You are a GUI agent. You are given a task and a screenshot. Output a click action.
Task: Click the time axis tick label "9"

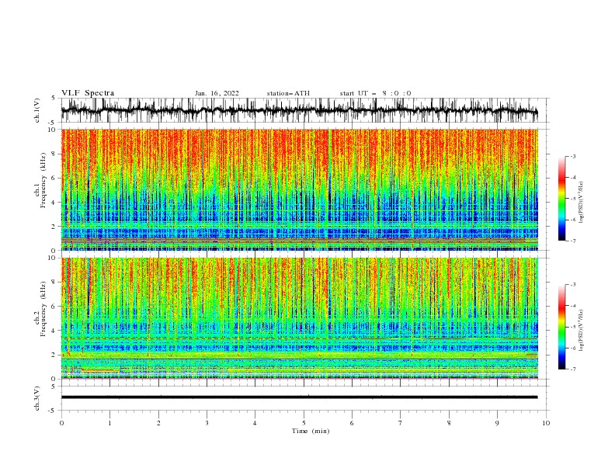point(497,423)
